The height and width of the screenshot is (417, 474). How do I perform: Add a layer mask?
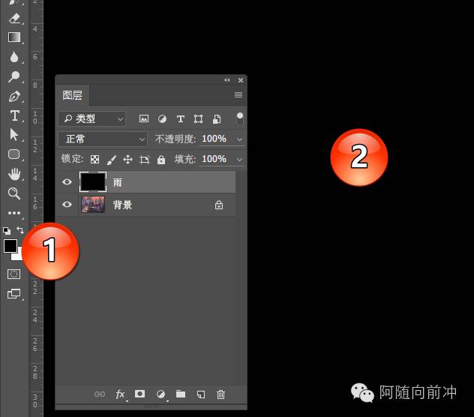(139, 394)
